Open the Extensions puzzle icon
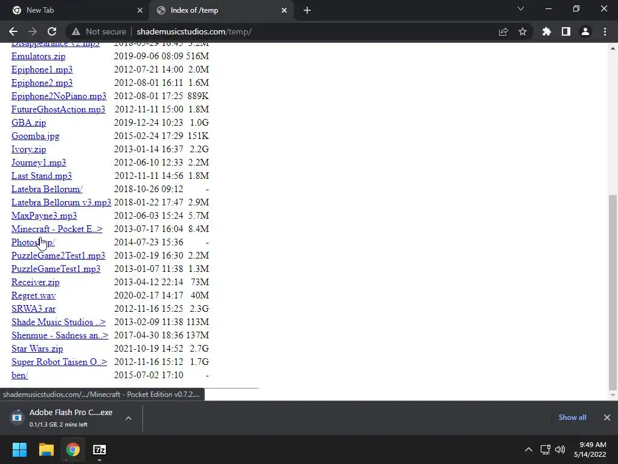The width and height of the screenshot is (618, 464). pyautogui.click(x=547, y=31)
